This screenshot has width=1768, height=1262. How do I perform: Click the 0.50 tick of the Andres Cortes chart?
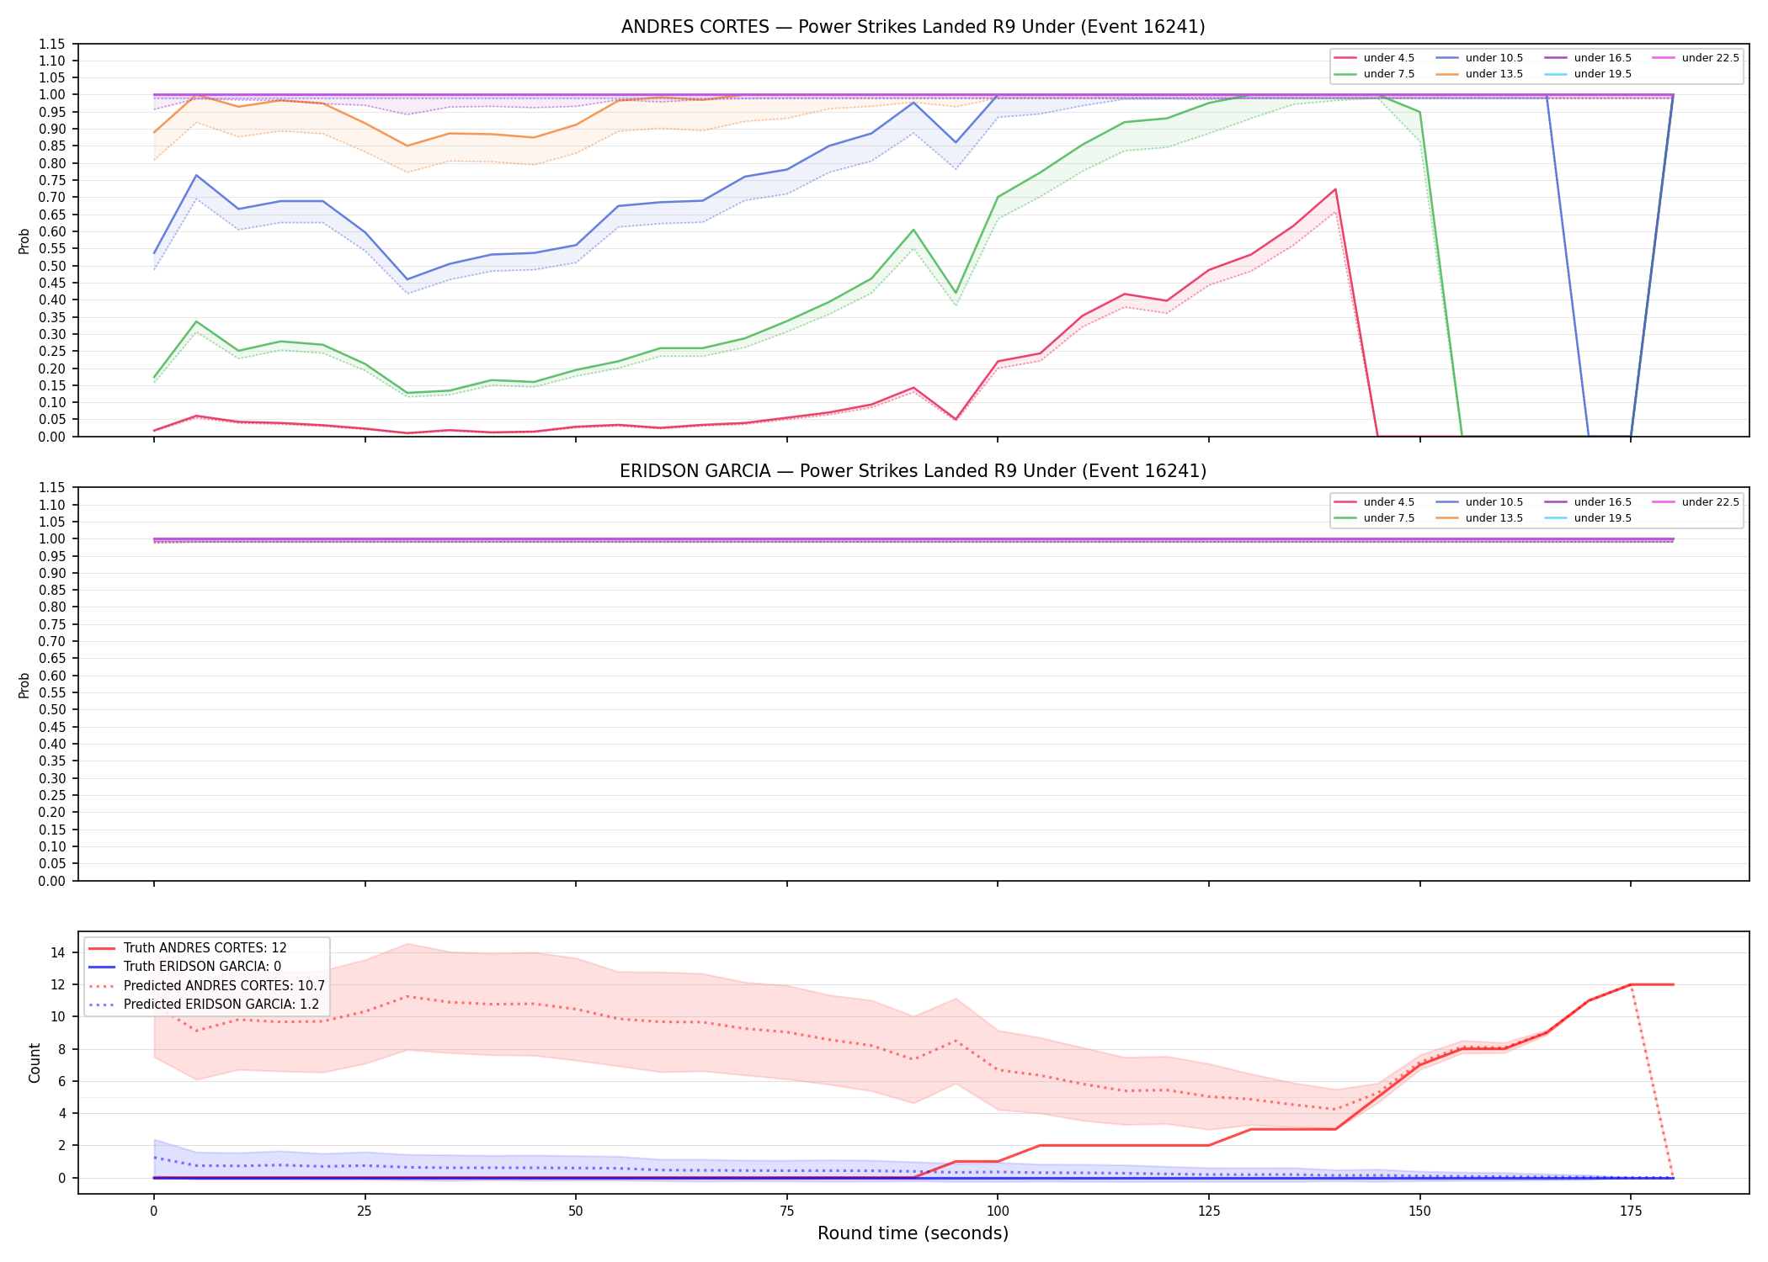pos(52,266)
